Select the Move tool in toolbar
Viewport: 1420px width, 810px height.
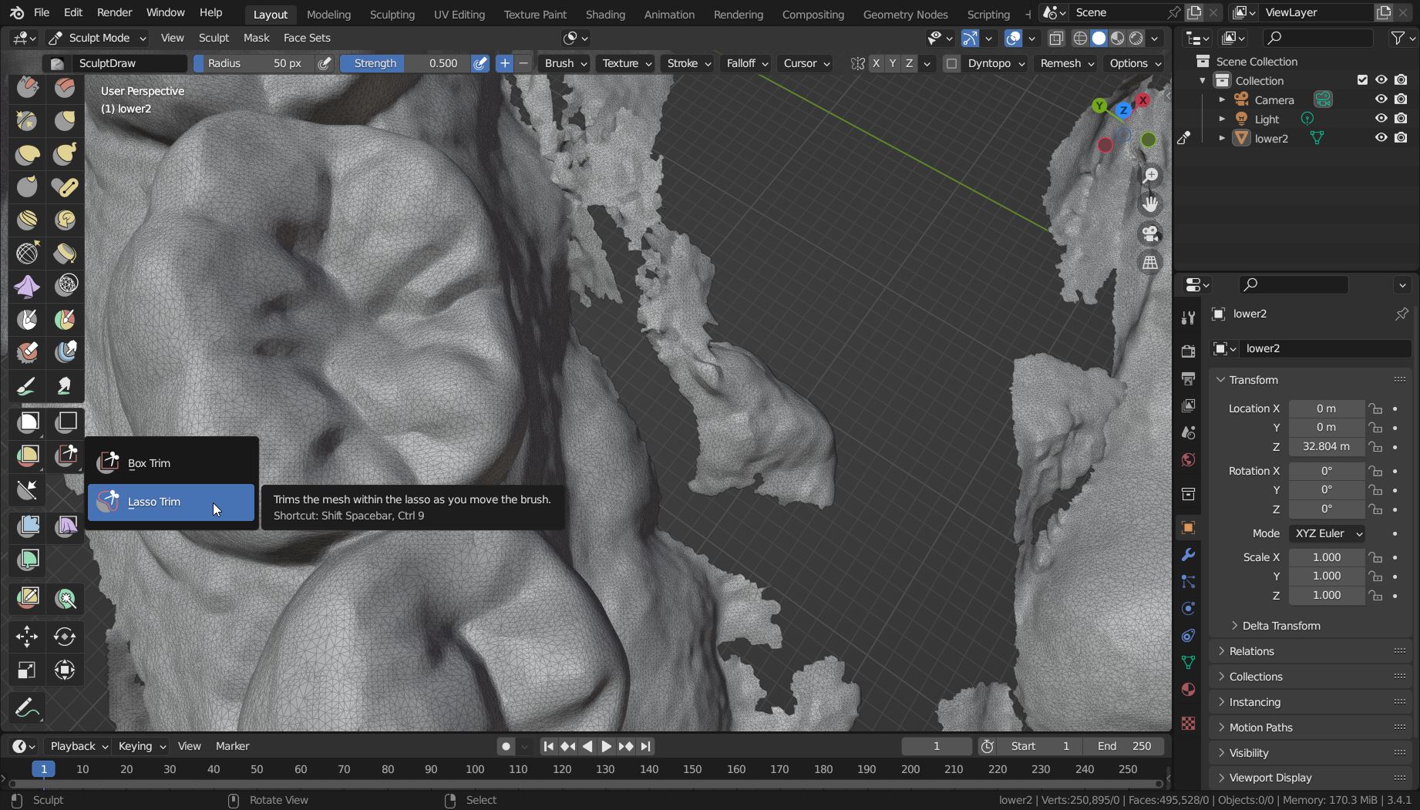tap(28, 636)
